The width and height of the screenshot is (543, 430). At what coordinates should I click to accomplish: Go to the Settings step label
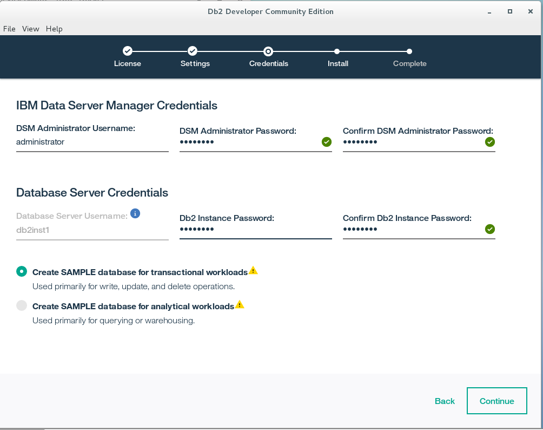(195, 63)
